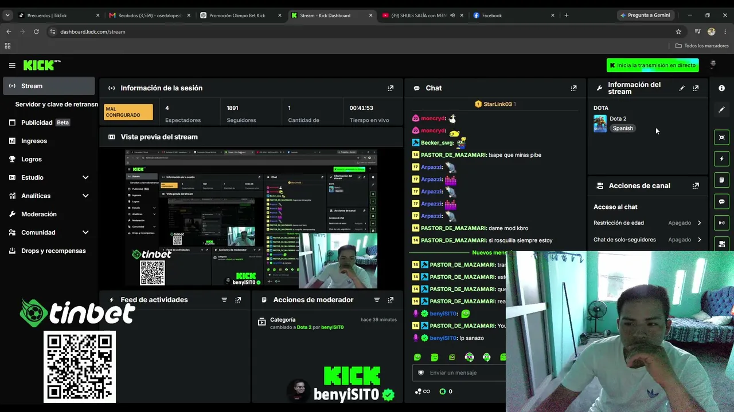Click the MAL CONFIGURADO status badge
The height and width of the screenshot is (412, 734).
pos(128,112)
